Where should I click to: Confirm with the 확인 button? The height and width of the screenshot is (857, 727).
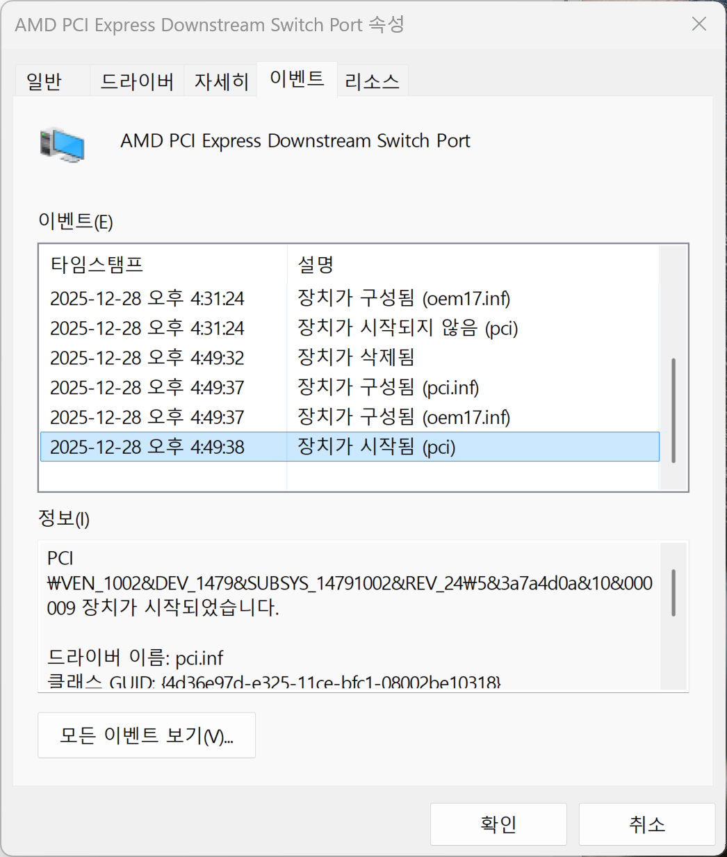point(498,824)
